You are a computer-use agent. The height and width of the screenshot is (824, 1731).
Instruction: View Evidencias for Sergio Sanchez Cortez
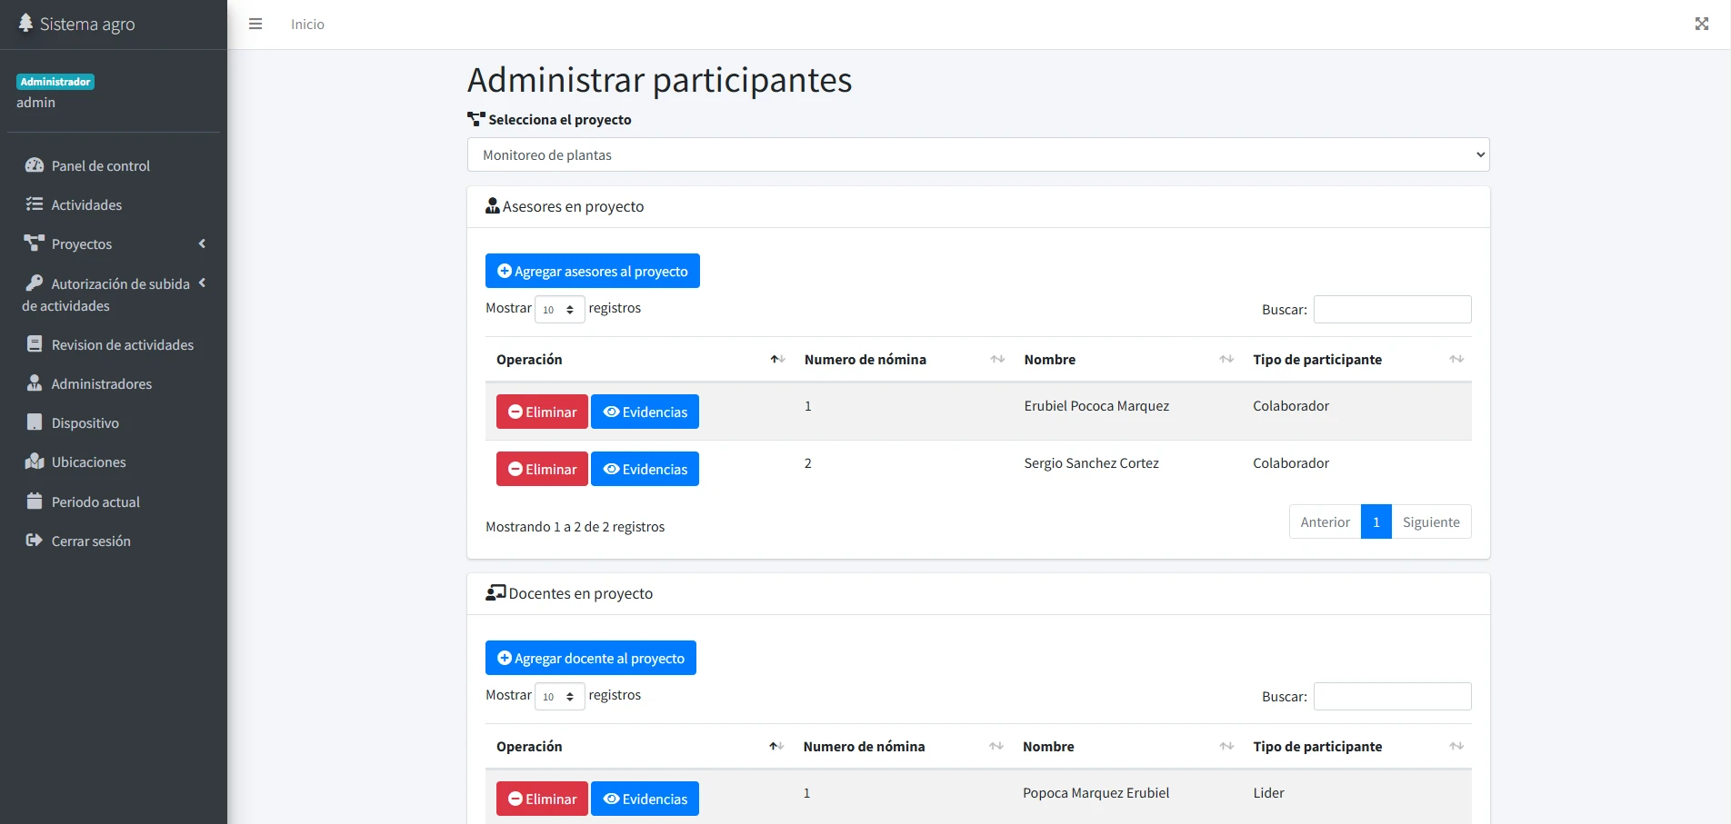pos(645,469)
